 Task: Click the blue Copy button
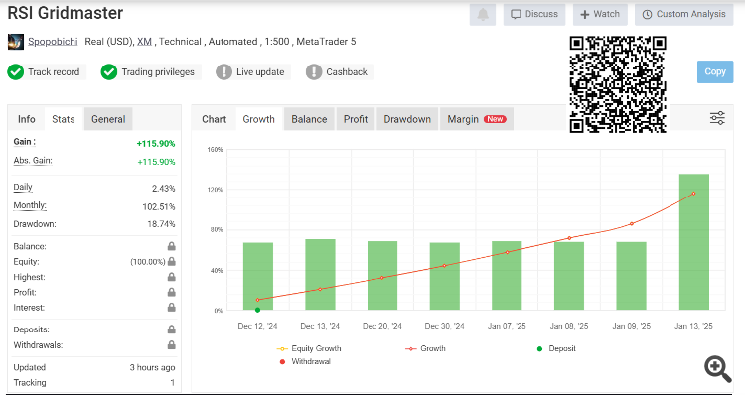coord(715,71)
